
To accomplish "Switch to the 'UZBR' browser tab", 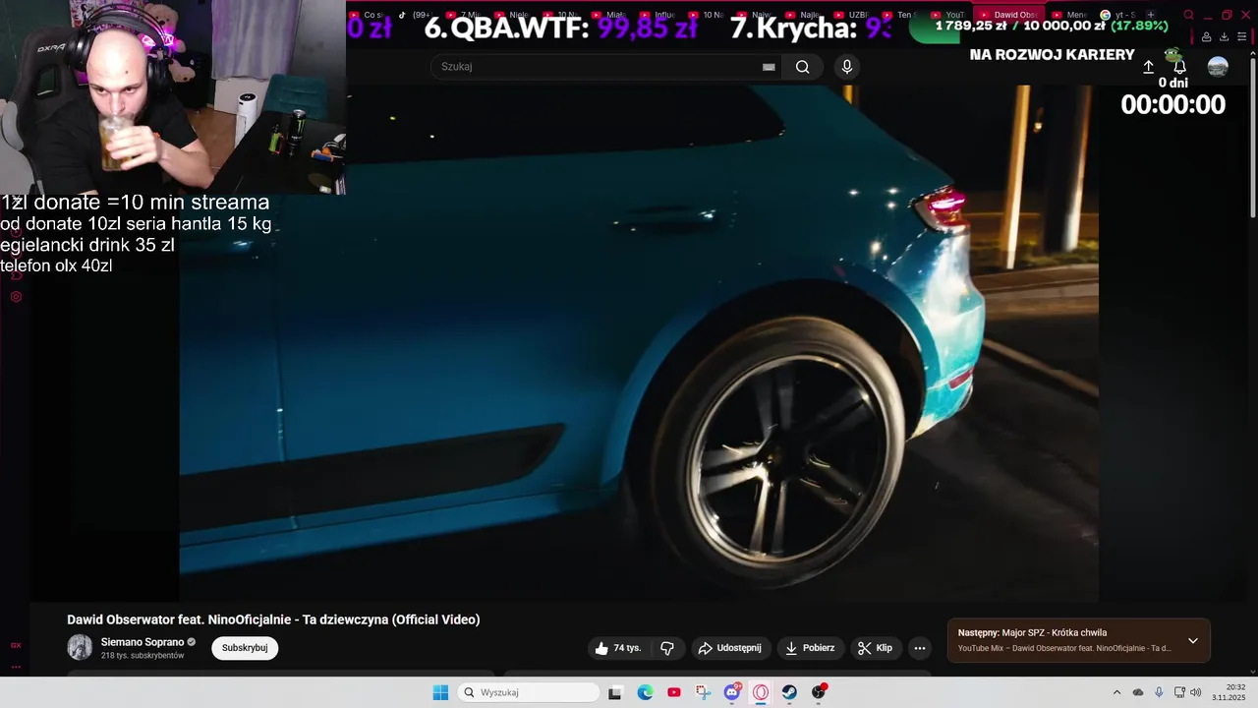I will (853, 15).
